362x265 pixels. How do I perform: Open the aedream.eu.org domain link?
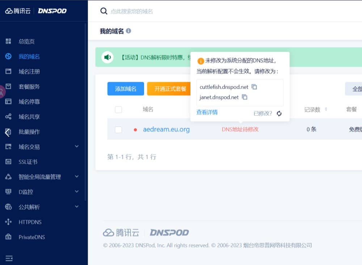click(x=166, y=129)
